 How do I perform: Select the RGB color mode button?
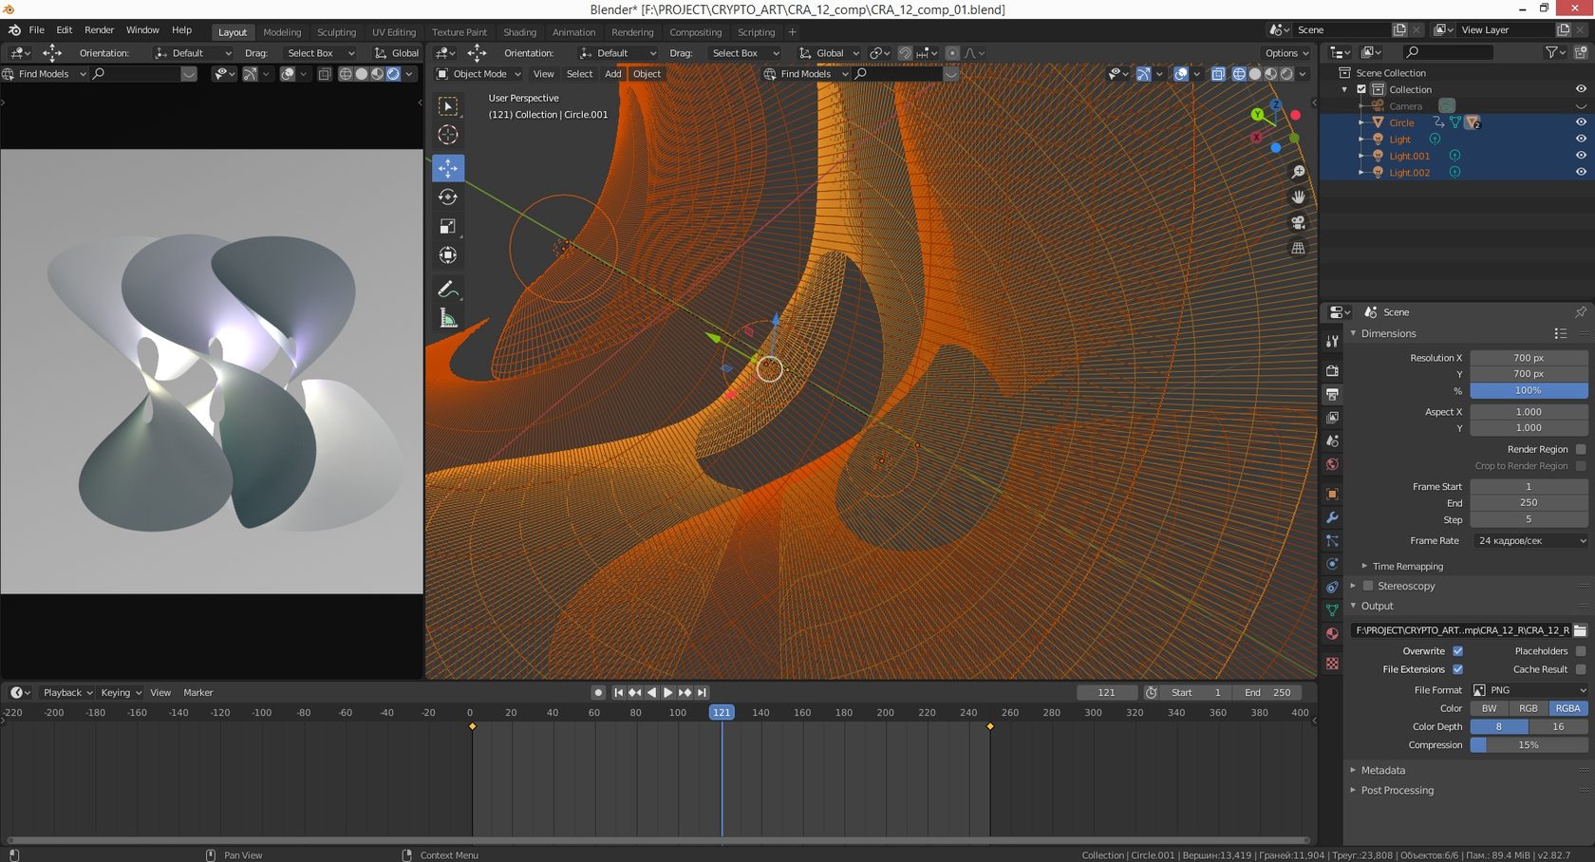pyautogui.click(x=1529, y=708)
